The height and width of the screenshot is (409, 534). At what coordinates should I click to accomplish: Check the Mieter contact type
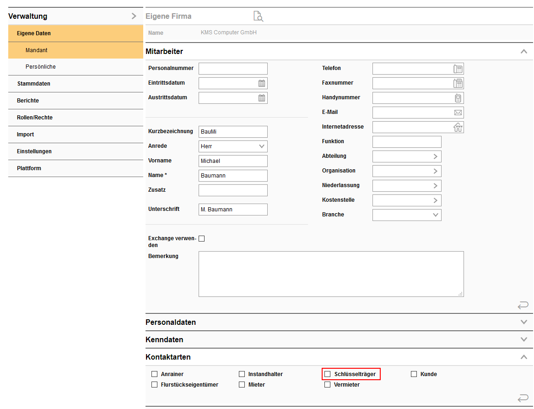point(242,385)
